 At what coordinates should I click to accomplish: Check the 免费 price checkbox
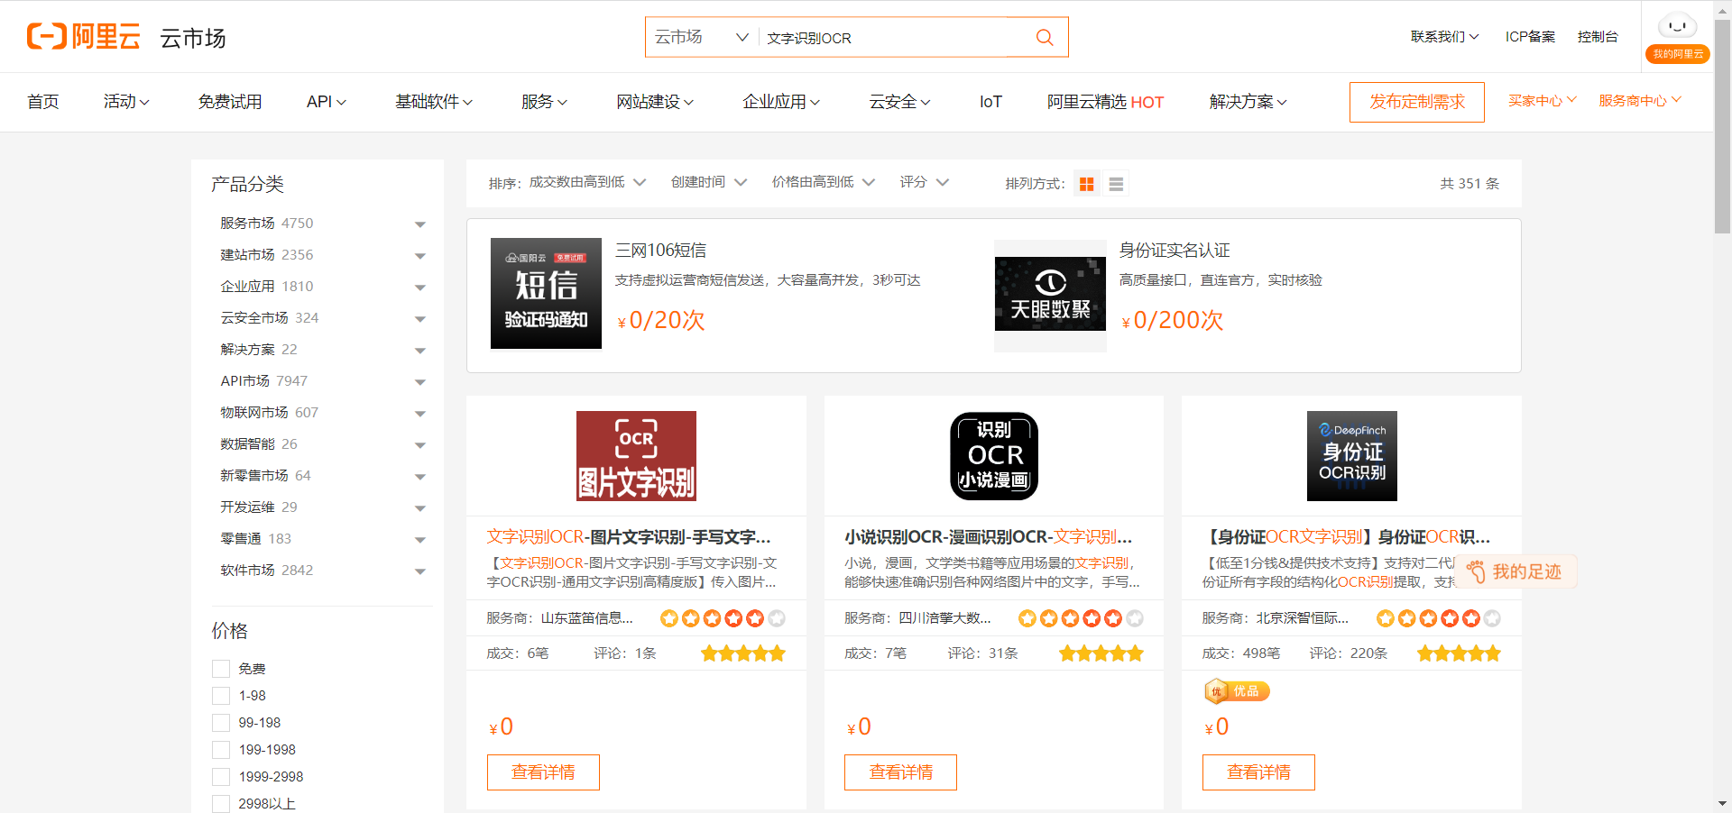(221, 669)
